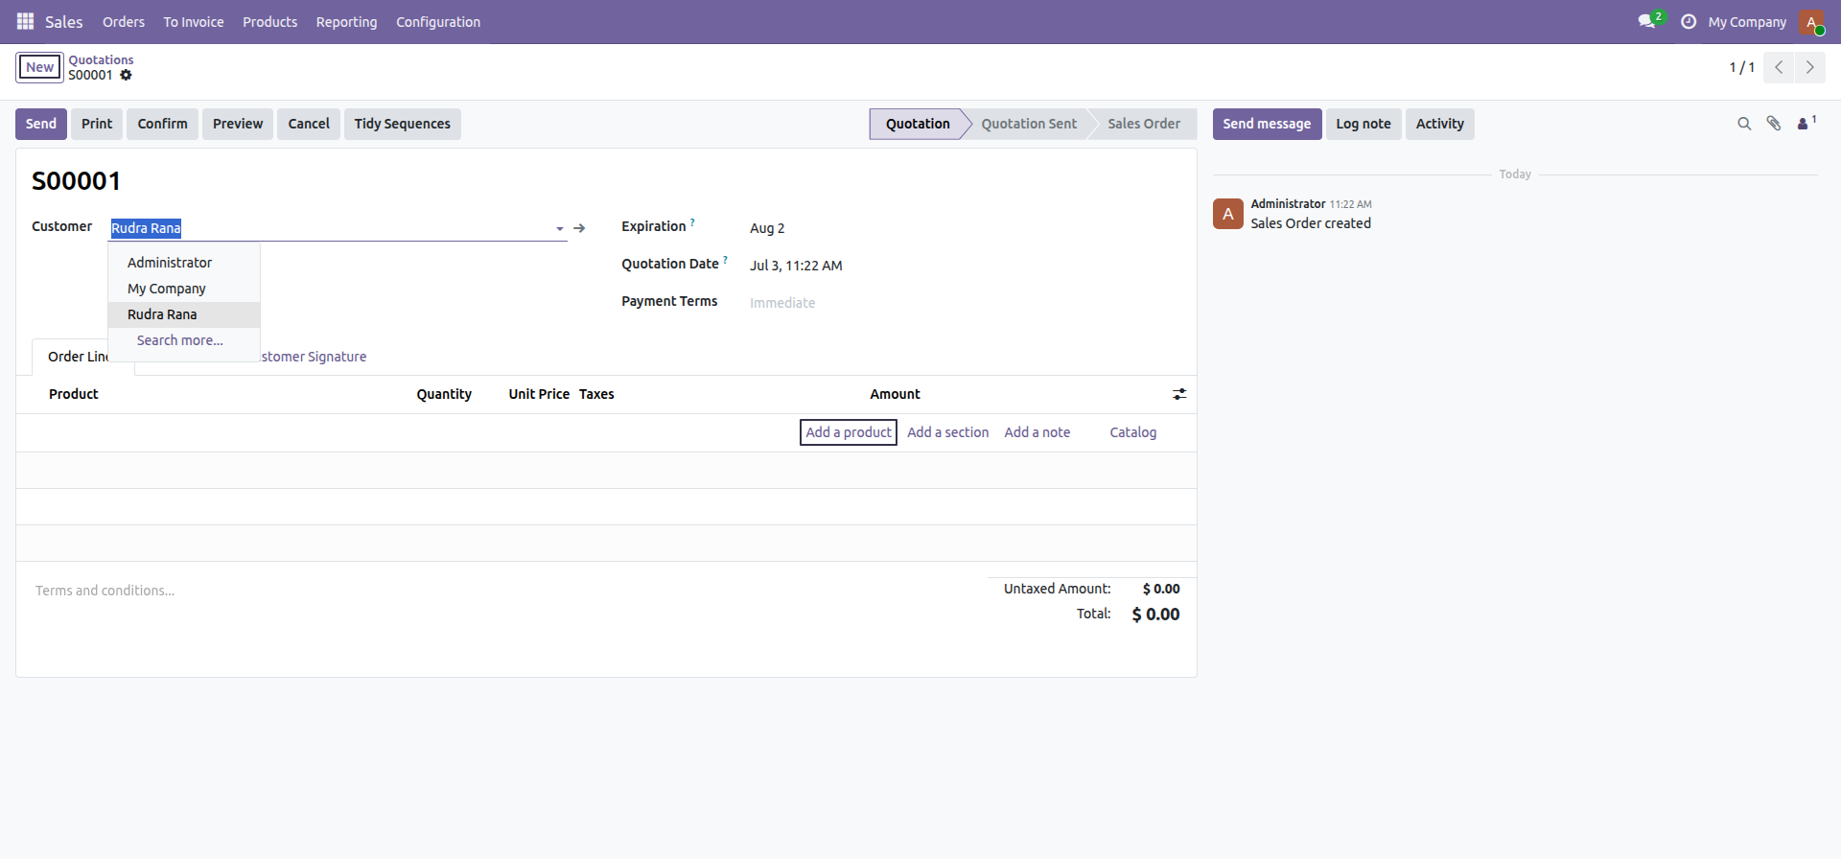Open the My Company switcher
Screen dimensions: 1841x859
tap(1747, 22)
